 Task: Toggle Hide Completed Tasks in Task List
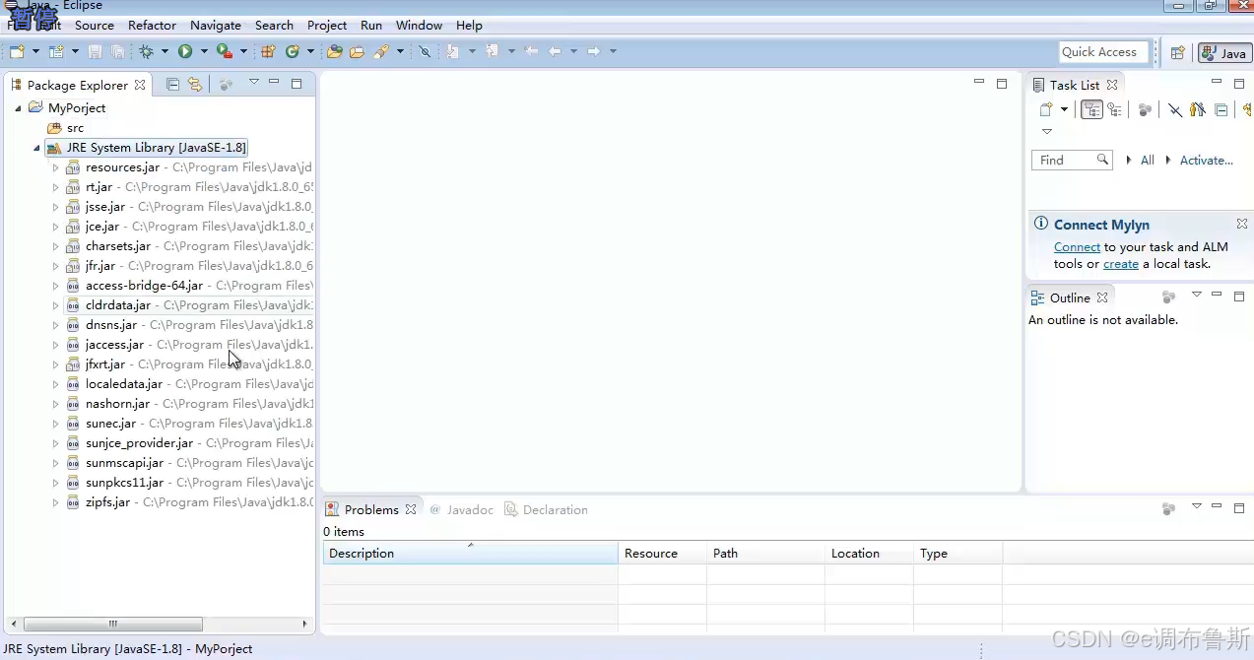(x=1175, y=110)
